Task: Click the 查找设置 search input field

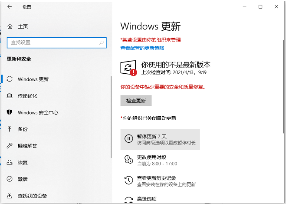Action: (x=57, y=43)
